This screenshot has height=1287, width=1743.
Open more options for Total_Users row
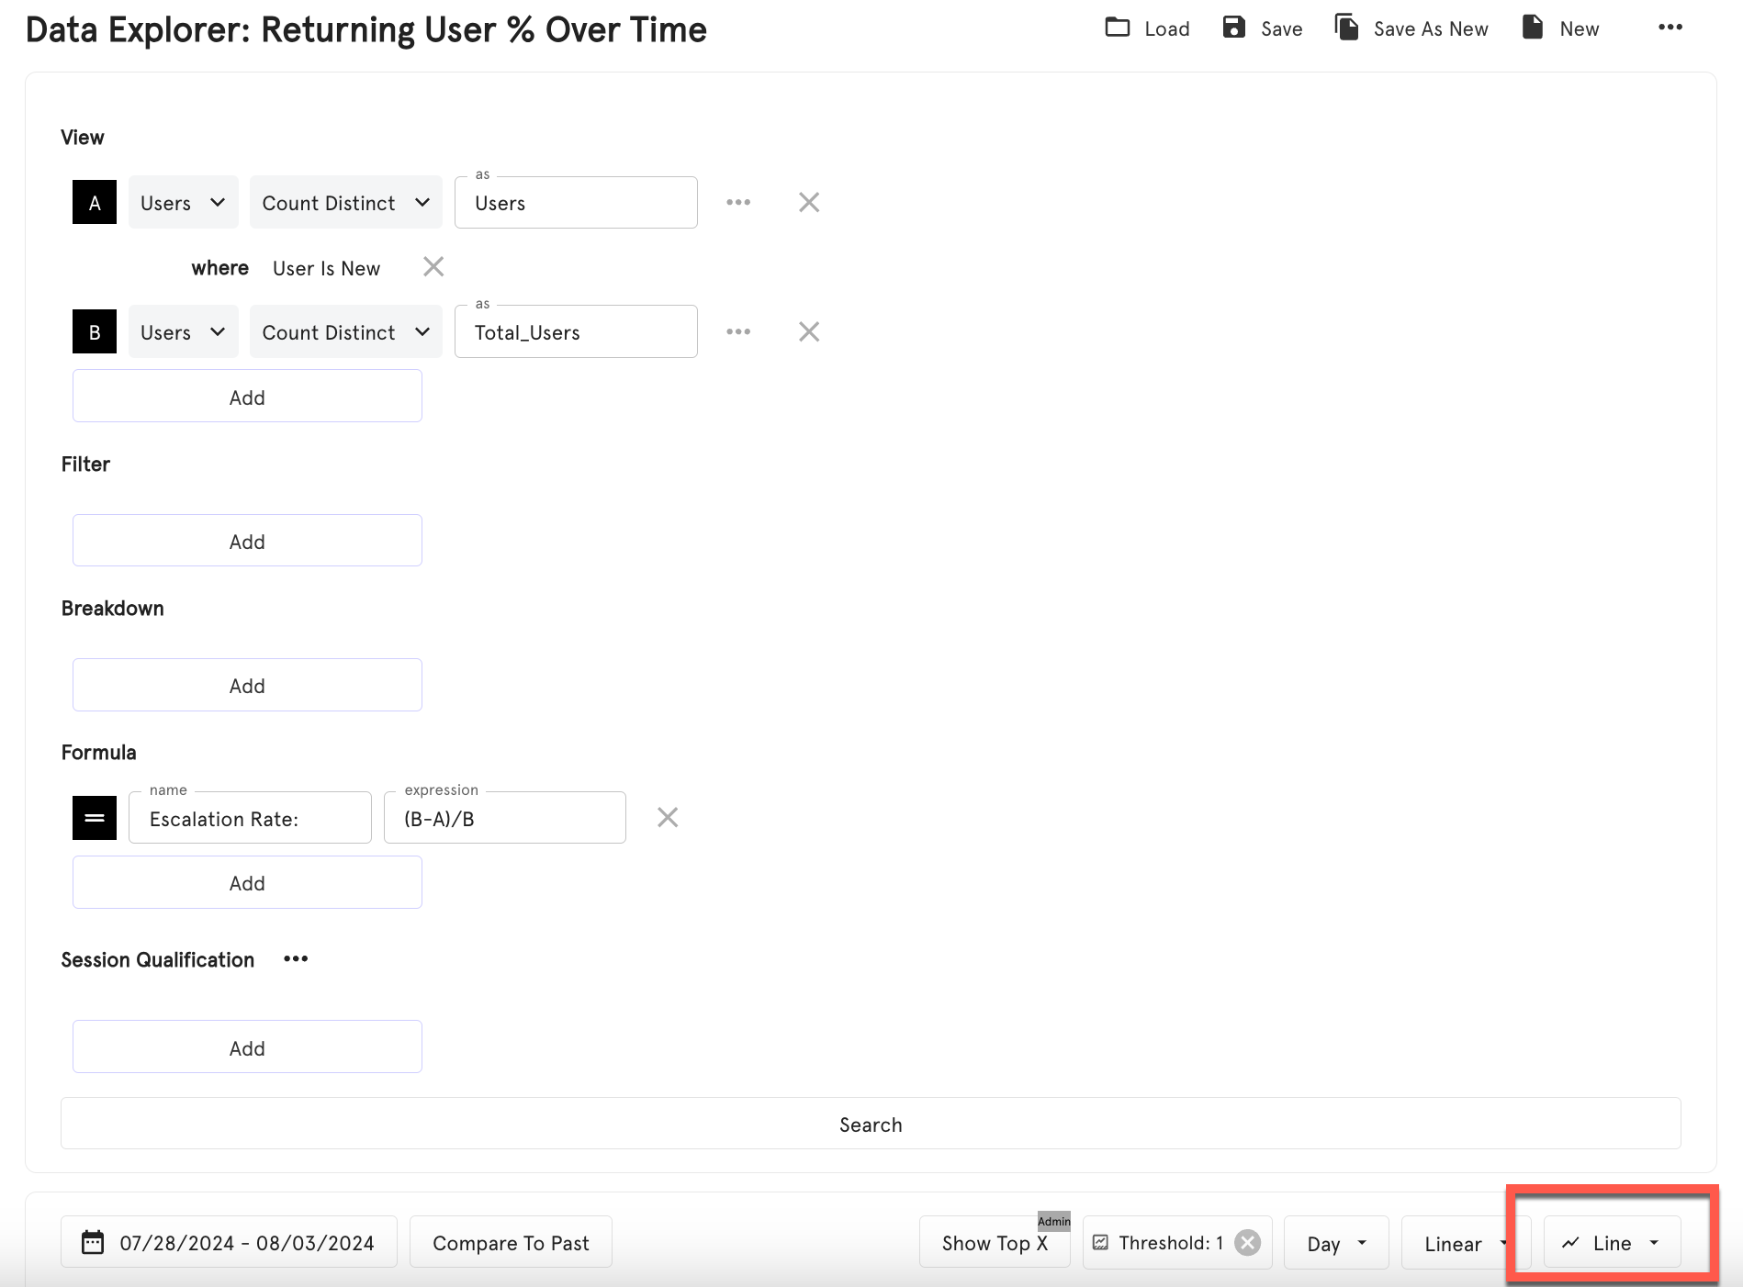point(738,331)
